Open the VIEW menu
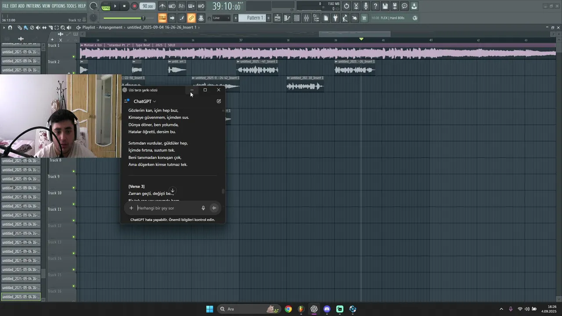Viewport: 562px width, 316px height. coord(46,6)
